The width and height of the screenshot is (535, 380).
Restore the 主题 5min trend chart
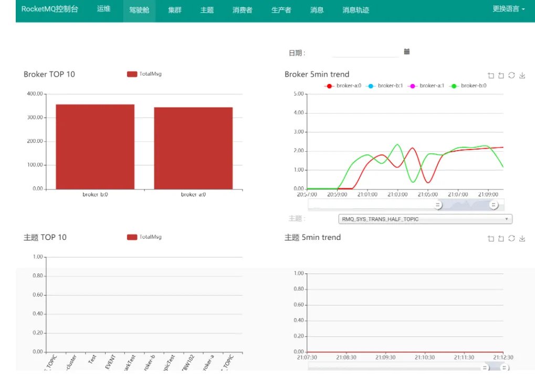(x=511, y=238)
